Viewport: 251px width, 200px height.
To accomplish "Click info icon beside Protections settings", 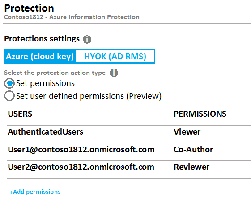I will (x=87, y=39).
